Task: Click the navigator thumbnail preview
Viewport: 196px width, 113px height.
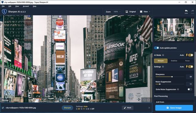Action: click(174, 30)
